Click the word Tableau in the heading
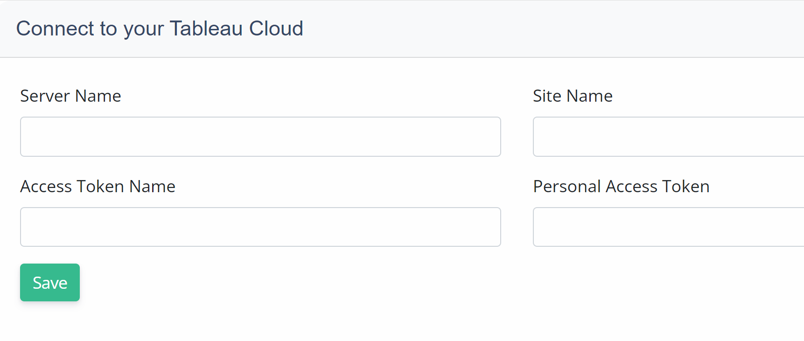Screen dimensions: 804x341 pyautogui.click(x=206, y=28)
